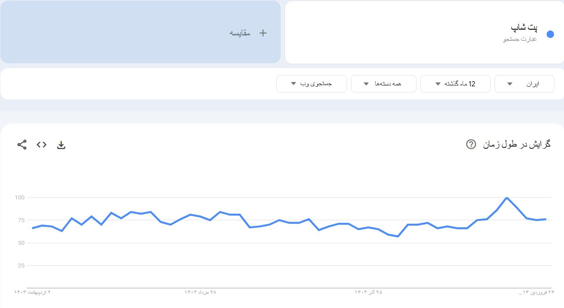The image size is (564, 308).
Task: Click the plus icon beside مقایسه
Action: click(263, 33)
